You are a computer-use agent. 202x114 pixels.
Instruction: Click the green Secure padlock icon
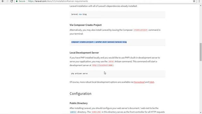coord(17,1)
